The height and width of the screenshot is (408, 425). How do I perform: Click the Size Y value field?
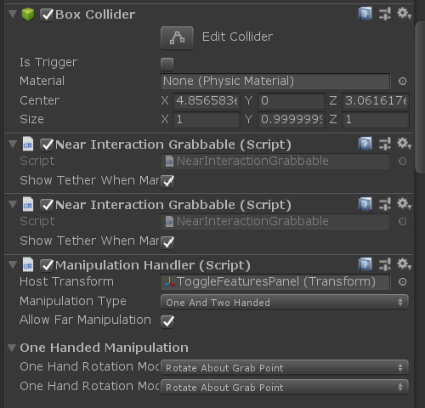tap(291, 120)
